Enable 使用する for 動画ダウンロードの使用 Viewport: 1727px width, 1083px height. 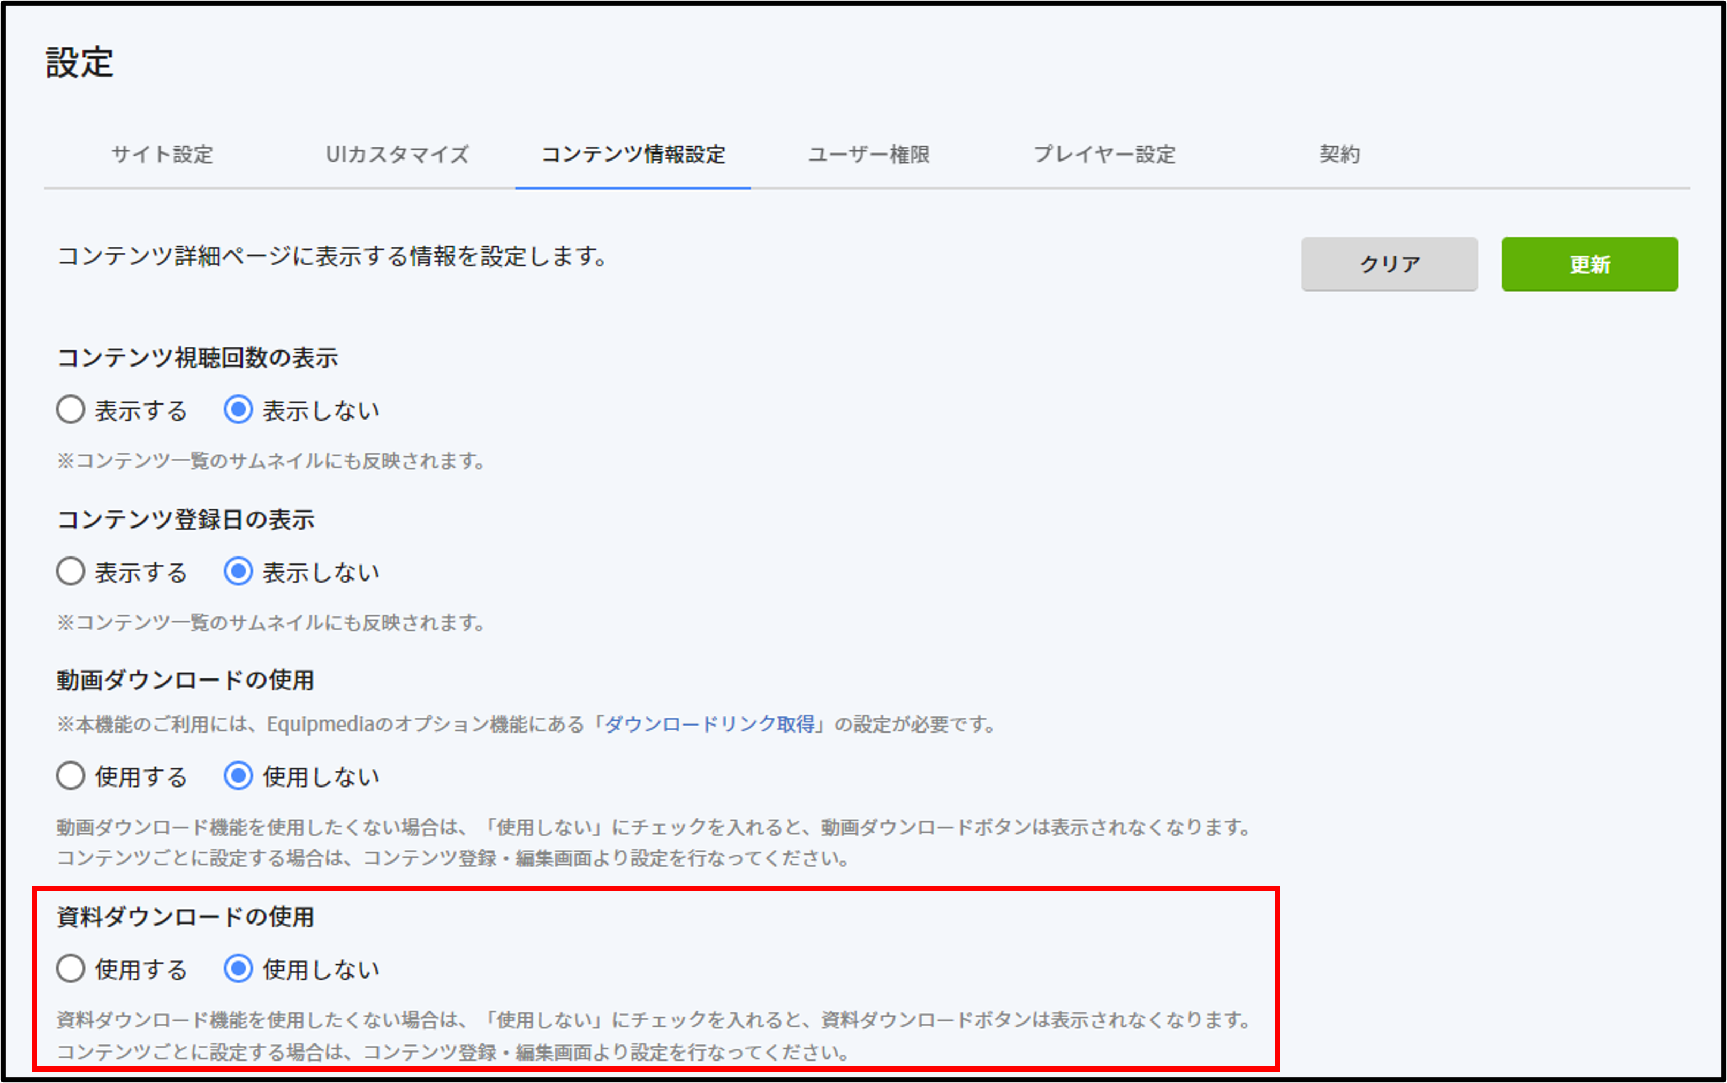[x=71, y=776]
